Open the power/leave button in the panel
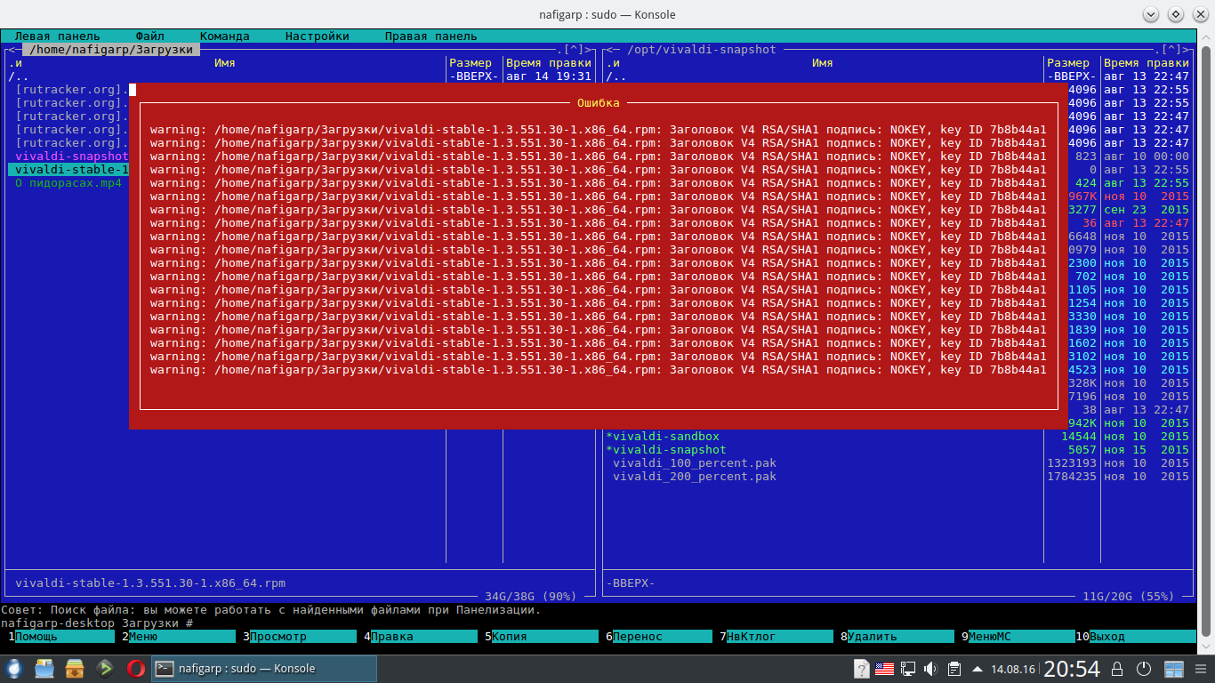The height and width of the screenshot is (683, 1215). pyautogui.click(x=1146, y=669)
